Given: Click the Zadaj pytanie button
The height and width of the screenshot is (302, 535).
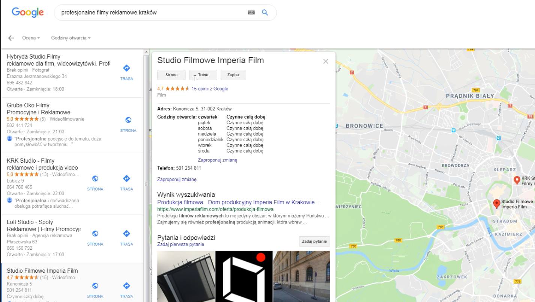Looking at the screenshot, I should [x=314, y=242].
